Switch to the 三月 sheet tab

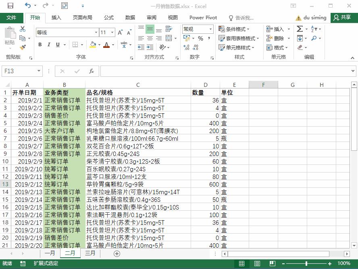[89, 253]
